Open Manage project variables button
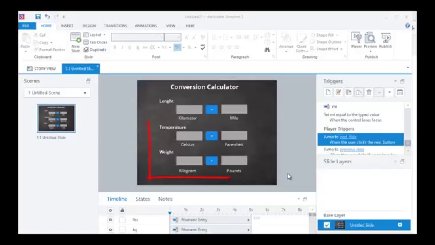This screenshot has height=245, width=435. [400, 92]
